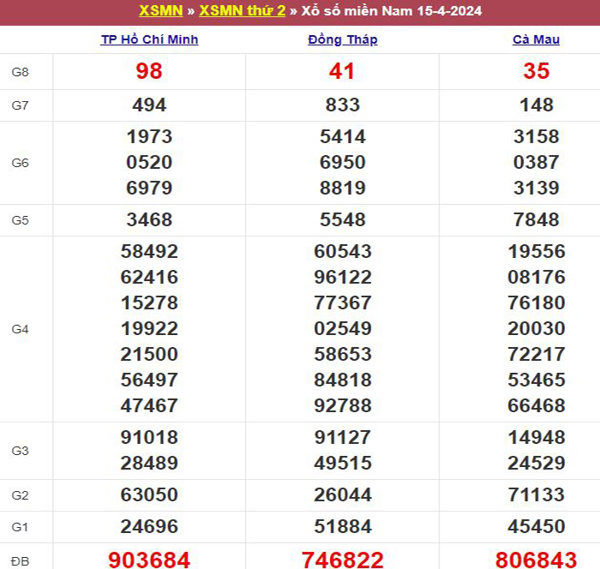Select G4 number 21500
The width and height of the screenshot is (600, 569).
[149, 354]
